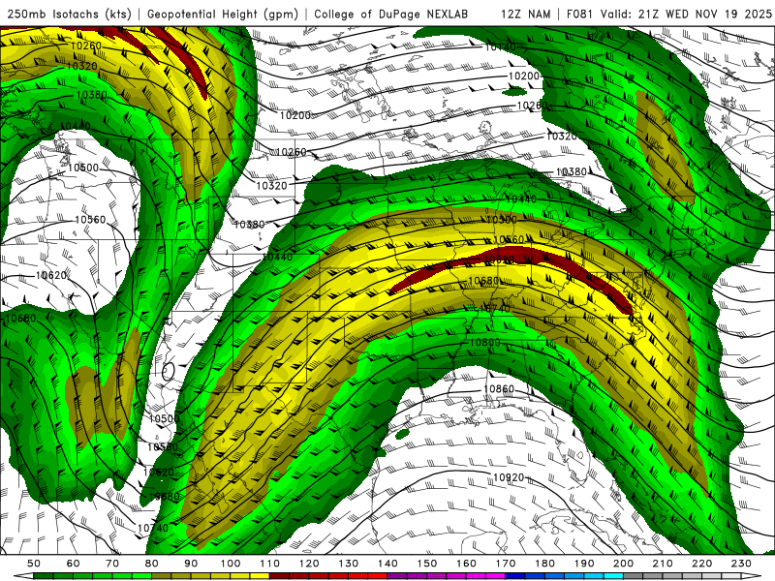Click the 110 knot colorbar label

tap(270, 564)
